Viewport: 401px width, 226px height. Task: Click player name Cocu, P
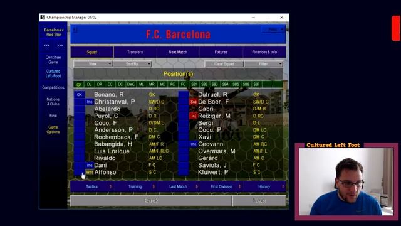(x=209, y=130)
